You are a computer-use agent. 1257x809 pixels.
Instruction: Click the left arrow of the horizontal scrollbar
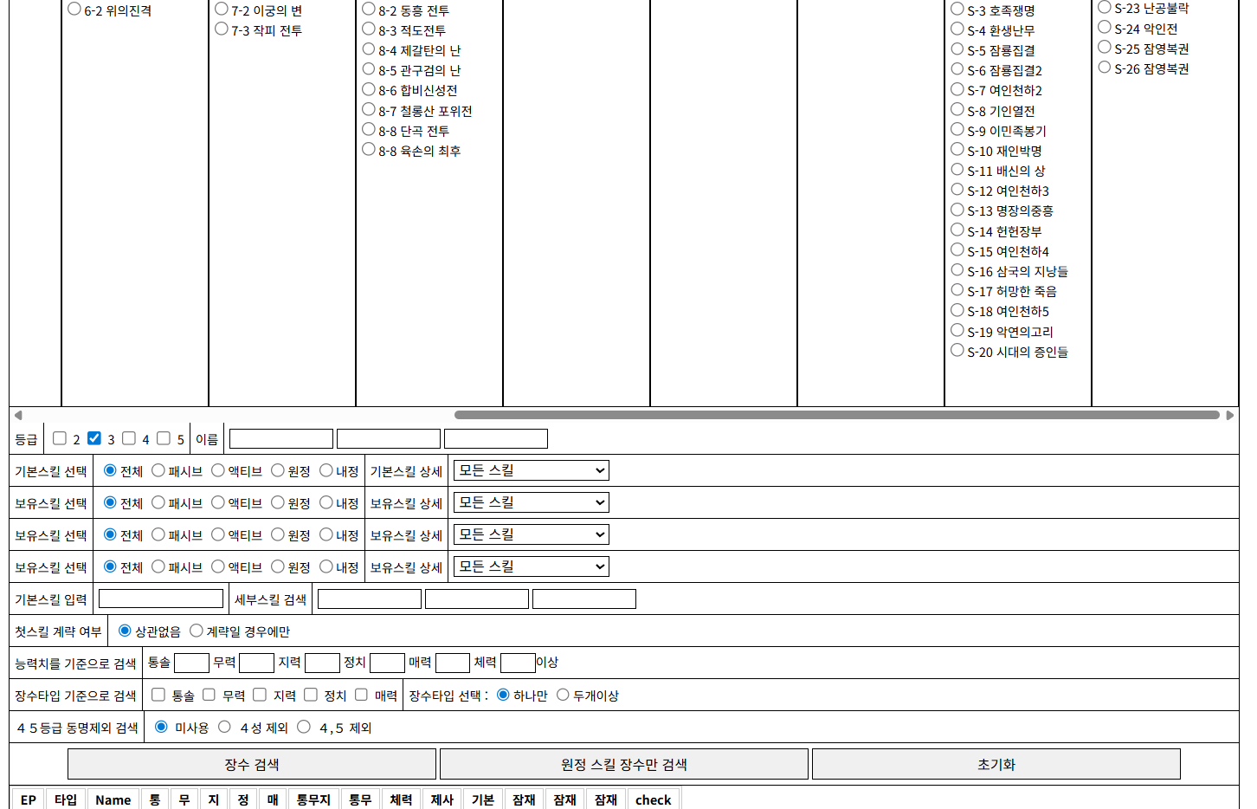(x=18, y=416)
